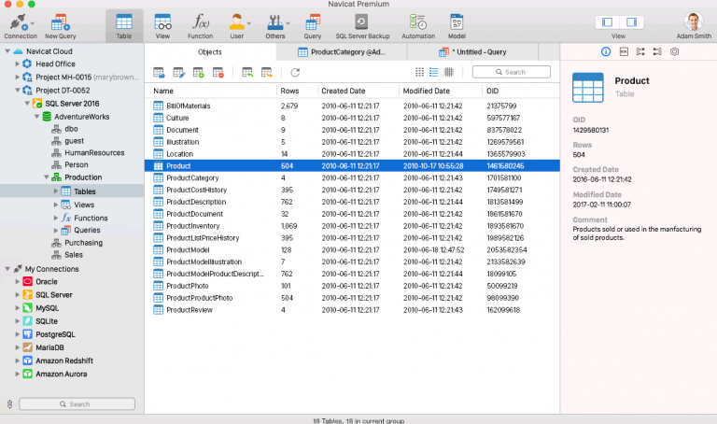Collapse the SQL Server 2016 node
Image resolution: width=717 pixels, height=424 pixels.
(x=27, y=104)
